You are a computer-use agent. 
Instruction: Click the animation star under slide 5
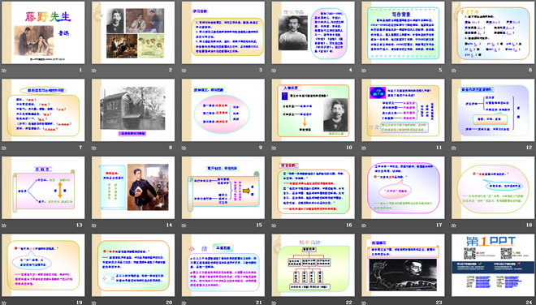364,71
